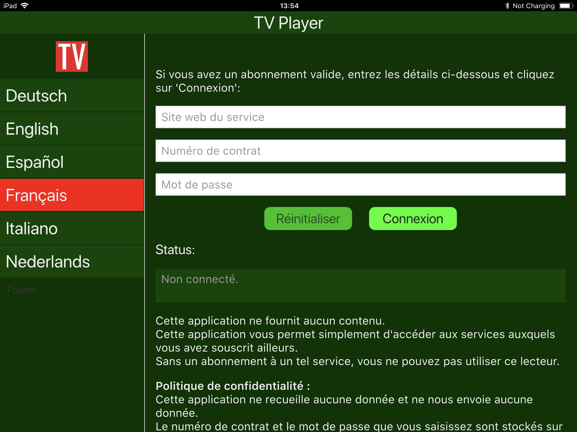Tap the Bluetooth status icon
The width and height of the screenshot is (577, 432).
(x=507, y=6)
